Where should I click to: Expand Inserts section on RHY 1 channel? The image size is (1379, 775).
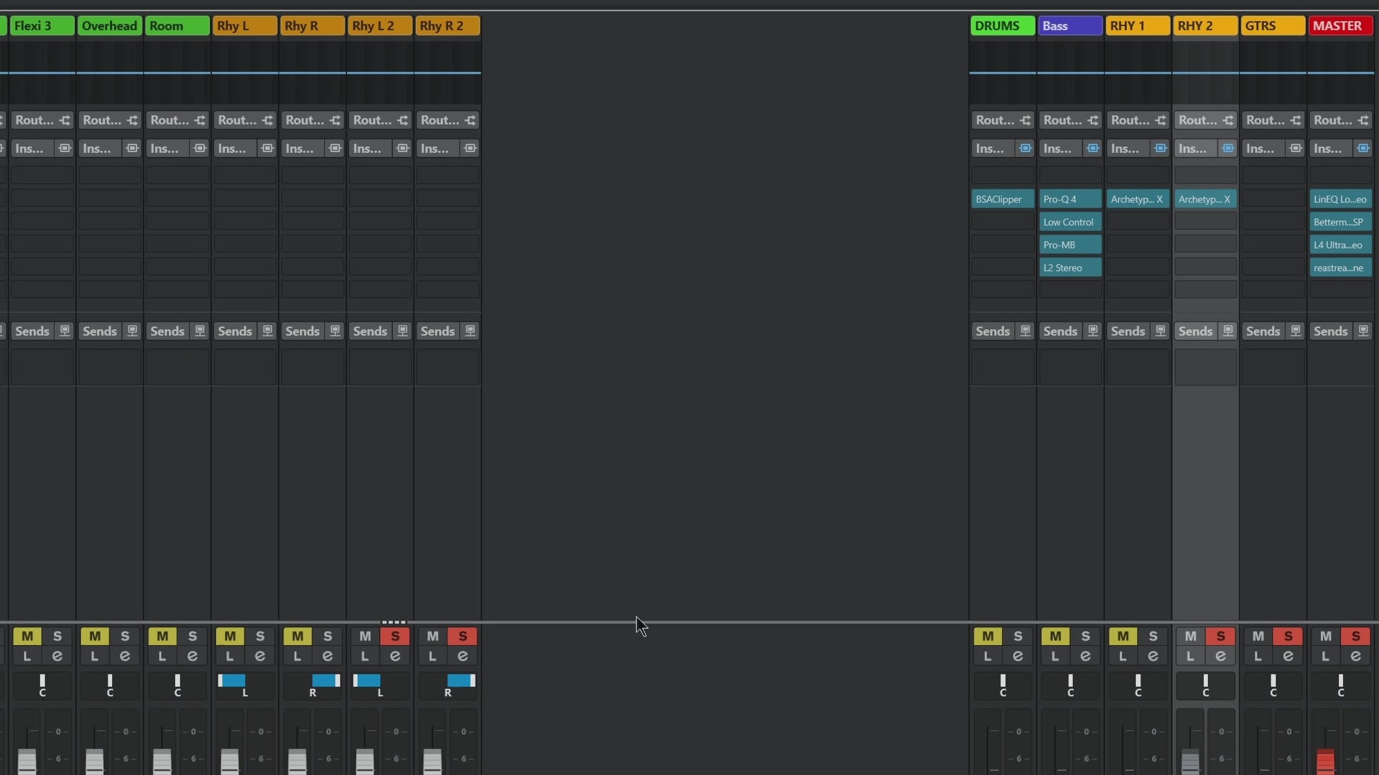[x=1125, y=149]
